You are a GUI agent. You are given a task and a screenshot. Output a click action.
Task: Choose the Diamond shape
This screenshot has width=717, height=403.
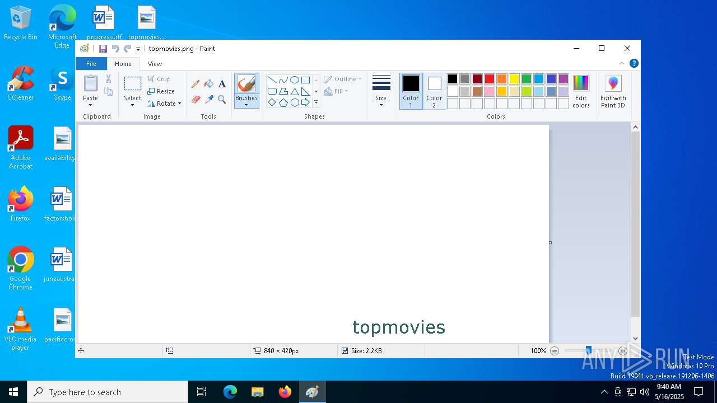coord(272,102)
